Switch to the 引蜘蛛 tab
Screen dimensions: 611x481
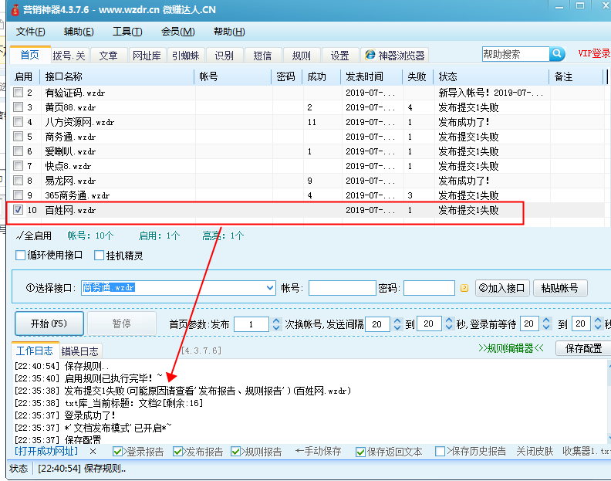point(185,56)
